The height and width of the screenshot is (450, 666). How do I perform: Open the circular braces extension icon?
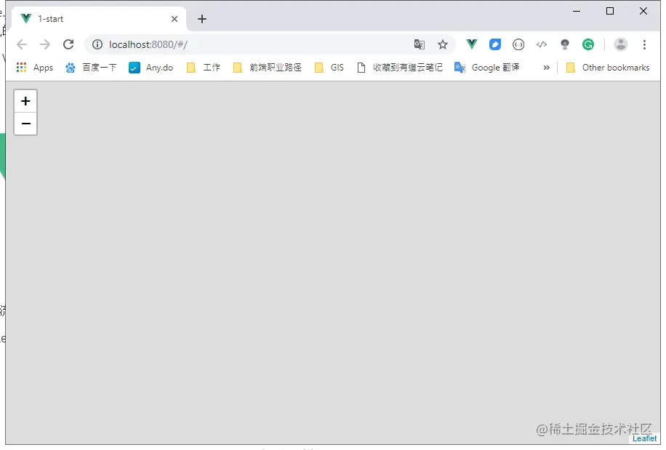coord(518,44)
